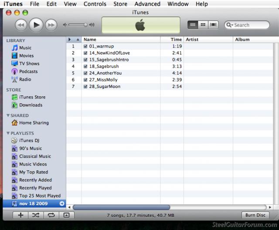Collapse the Playlists section
Screen dimensions: 279x230
tap(8, 133)
